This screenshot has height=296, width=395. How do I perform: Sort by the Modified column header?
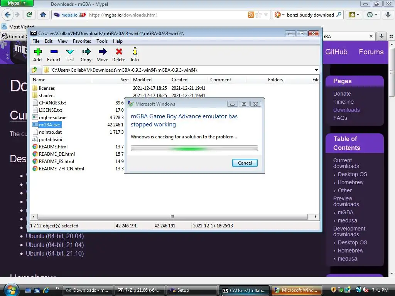click(x=150, y=79)
